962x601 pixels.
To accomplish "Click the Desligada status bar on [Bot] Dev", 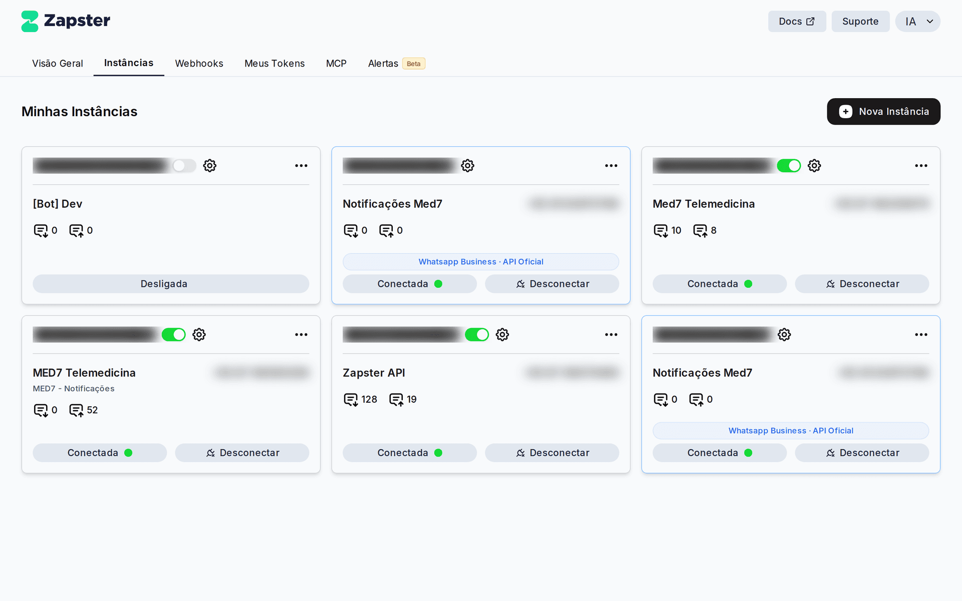I will 171,283.
